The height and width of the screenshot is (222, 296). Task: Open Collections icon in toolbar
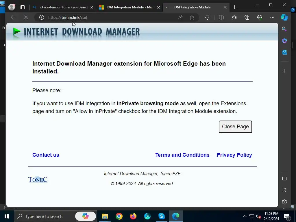247,17
